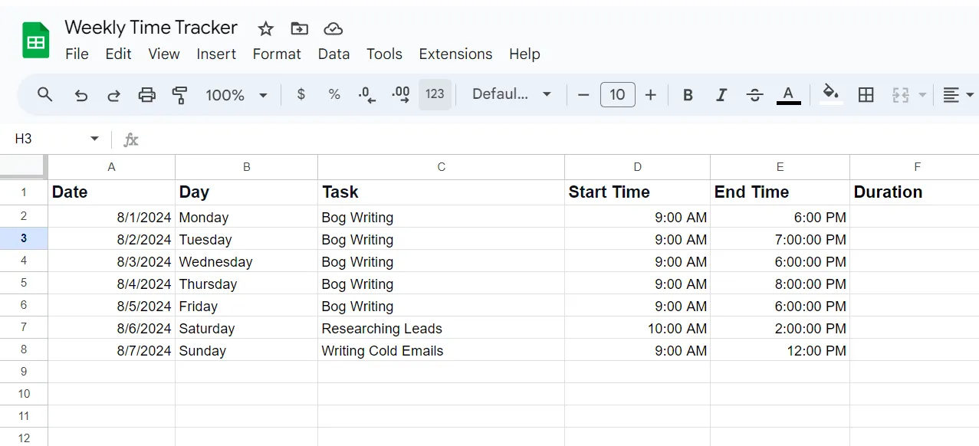The width and height of the screenshot is (979, 446).
Task: Open the Extensions menu
Action: [x=455, y=54]
